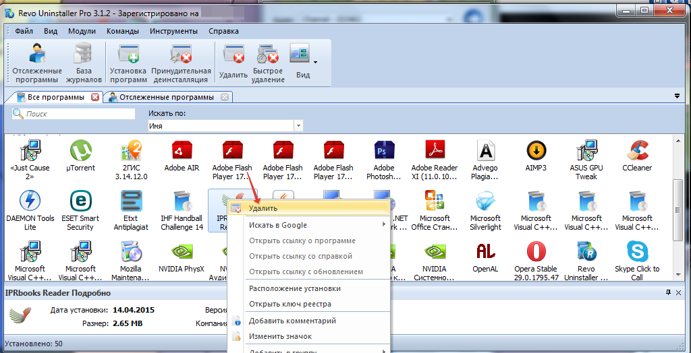Open the Файл menu

[24, 31]
